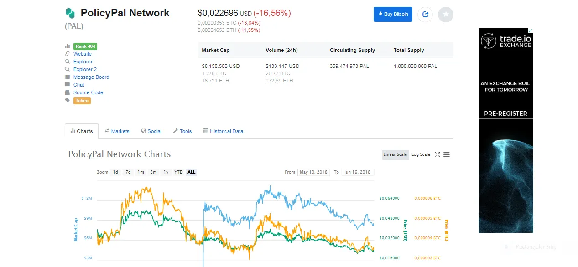Click the icon beside Source Code
The height and width of the screenshot is (267, 578).
coord(68,92)
